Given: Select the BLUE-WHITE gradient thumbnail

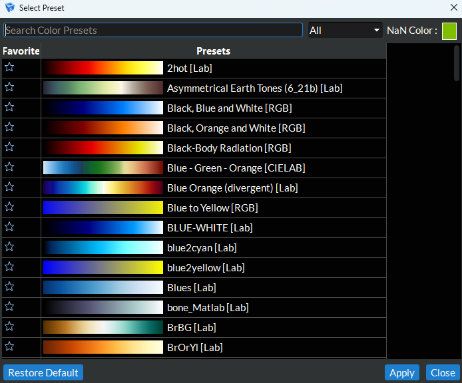Looking at the screenshot, I should [x=103, y=227].
